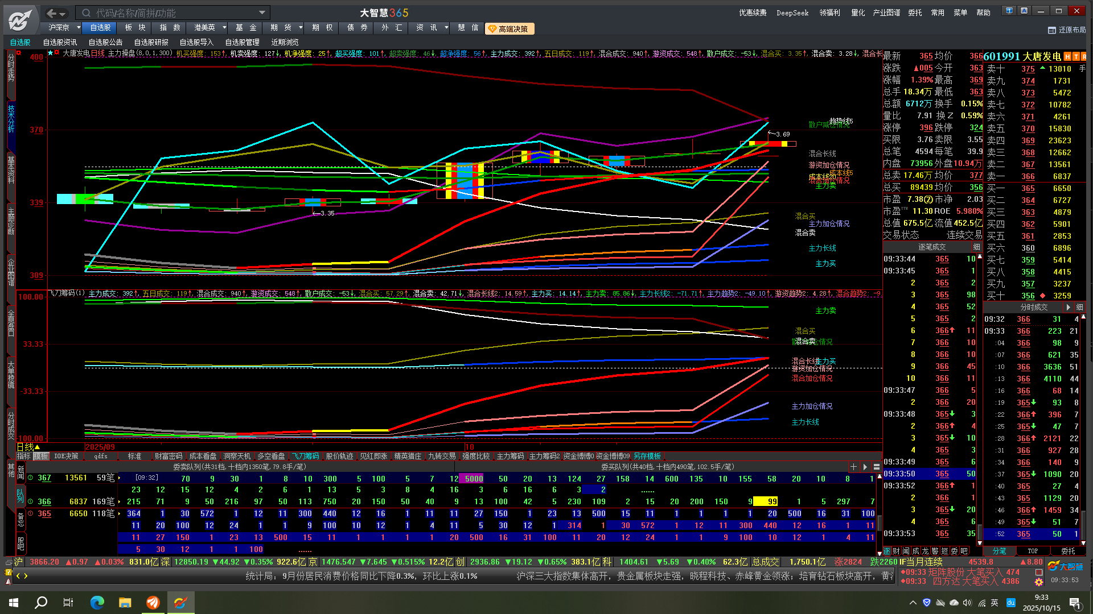Viewport: 1093px width, 614px height.
Task: Click the 高端决策 diamond button
Action: (x=509, y=28)
